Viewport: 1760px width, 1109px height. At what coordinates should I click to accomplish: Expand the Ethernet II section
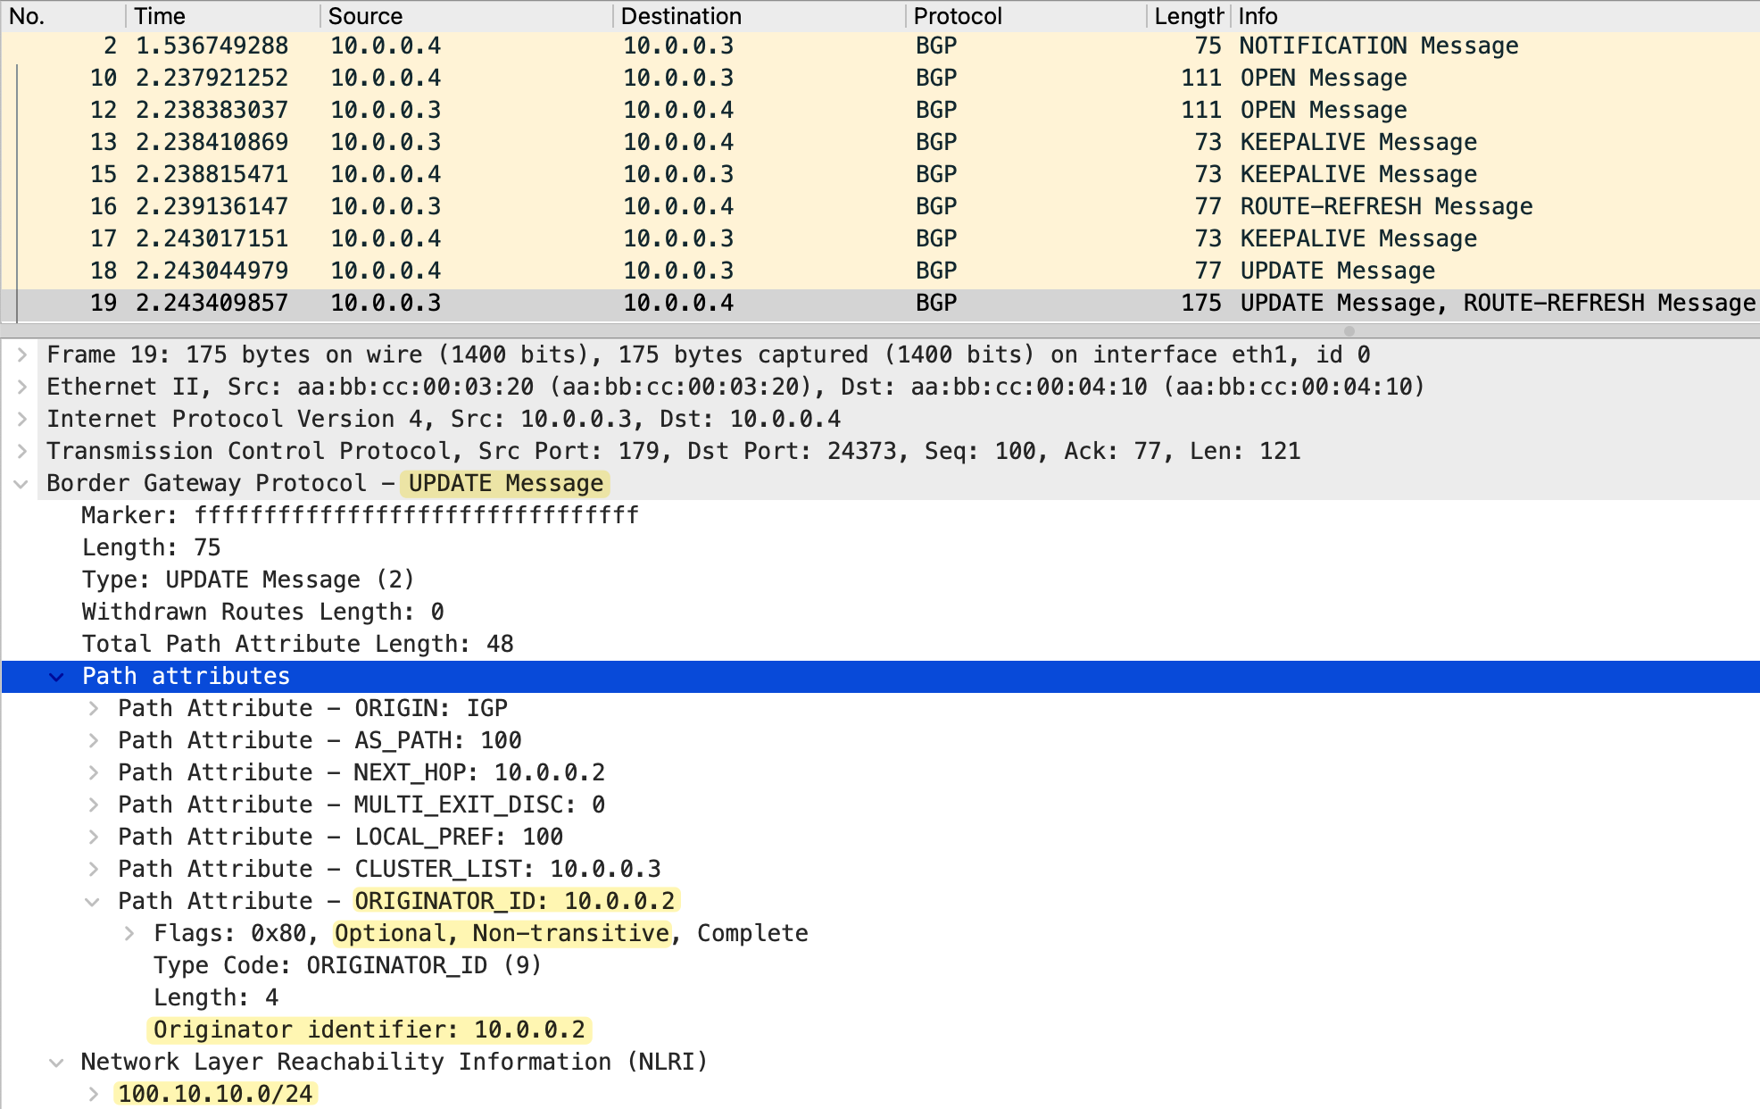(x=22, y=387)
